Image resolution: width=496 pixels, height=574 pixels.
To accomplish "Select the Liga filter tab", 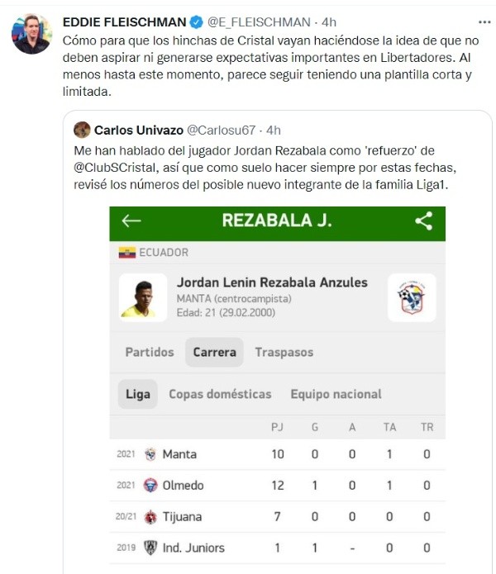I will (138, 394).
